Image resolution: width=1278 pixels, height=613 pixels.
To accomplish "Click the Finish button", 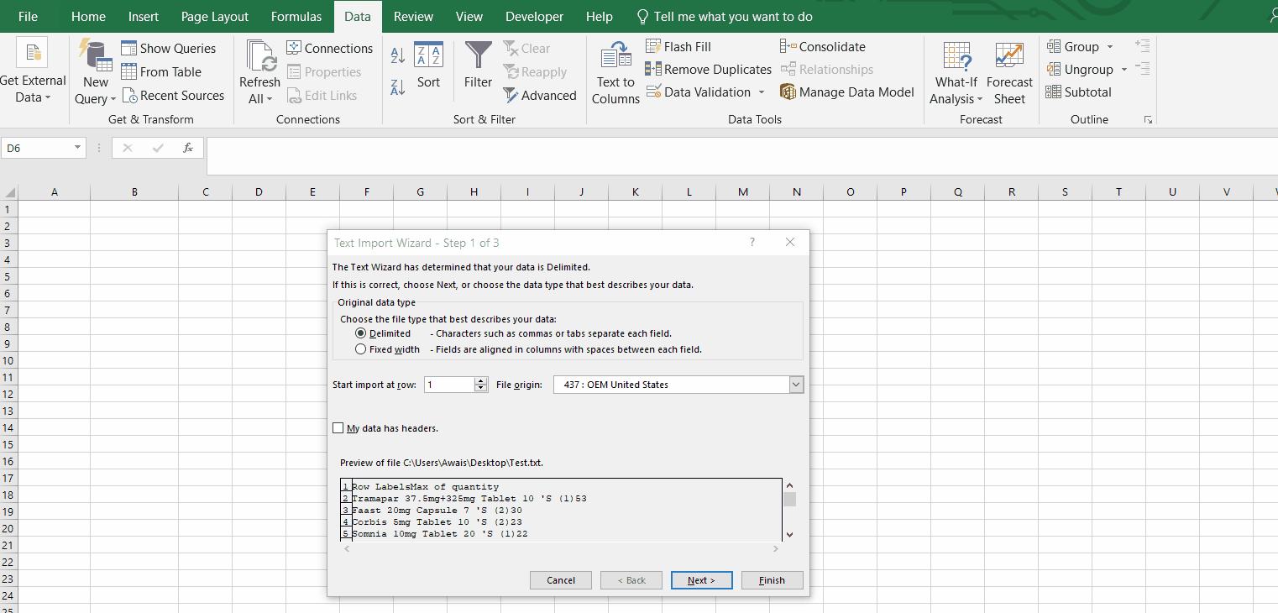I will click(773, 580).
